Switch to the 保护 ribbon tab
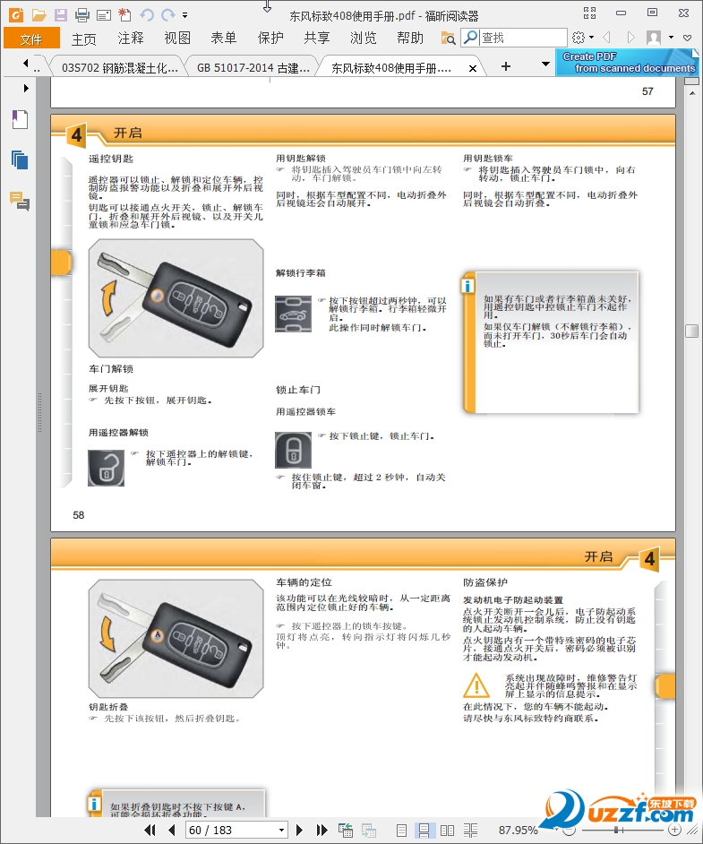 [270, 39]
